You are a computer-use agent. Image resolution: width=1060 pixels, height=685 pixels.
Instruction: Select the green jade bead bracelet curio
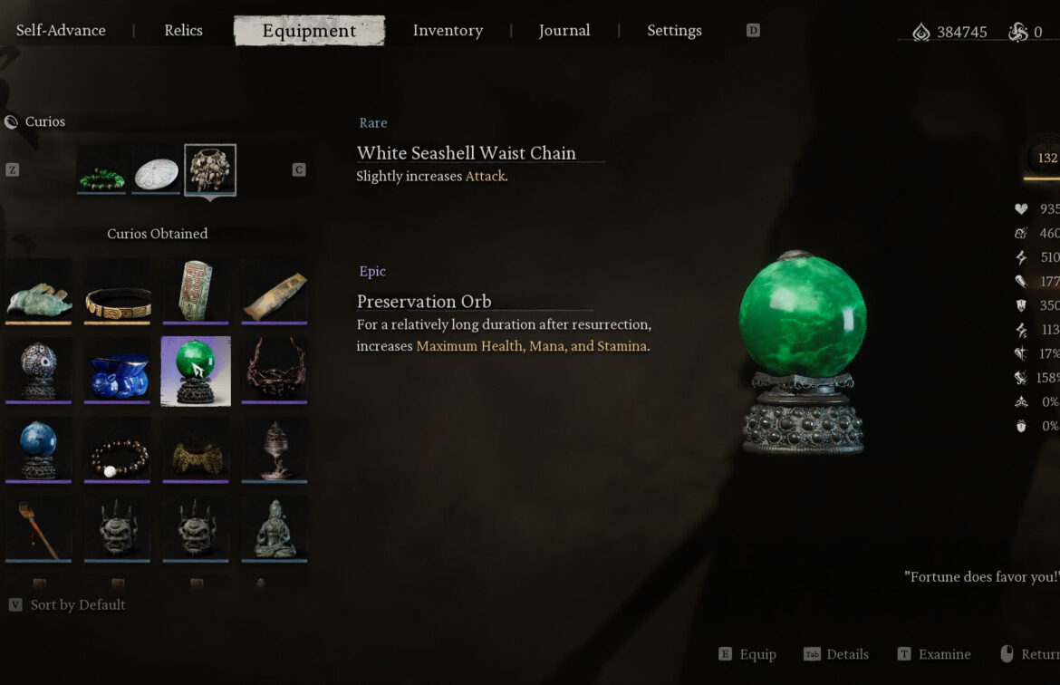pyautogui.click(x=101, y=169)
